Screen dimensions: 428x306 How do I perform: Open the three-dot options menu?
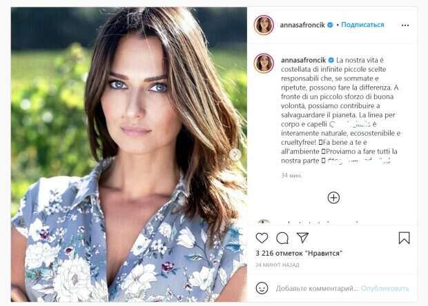point(405,25)
